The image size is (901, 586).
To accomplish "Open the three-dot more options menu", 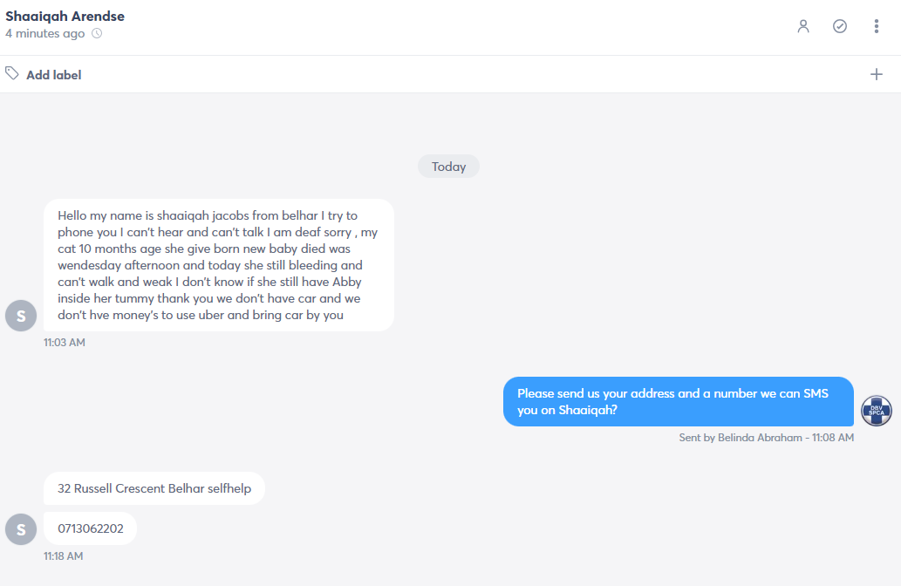I will point(877,26).
